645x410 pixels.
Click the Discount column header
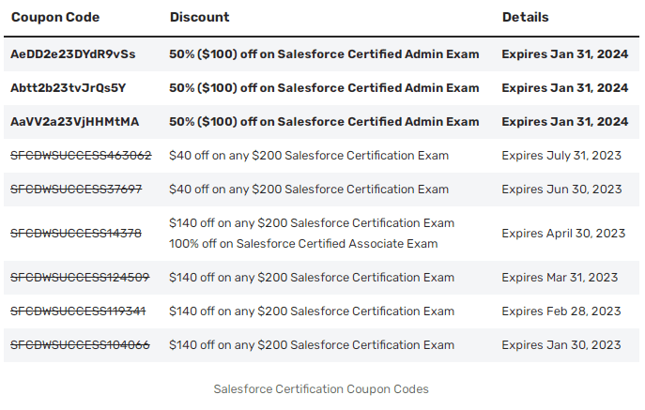click(x=199, y=18)
